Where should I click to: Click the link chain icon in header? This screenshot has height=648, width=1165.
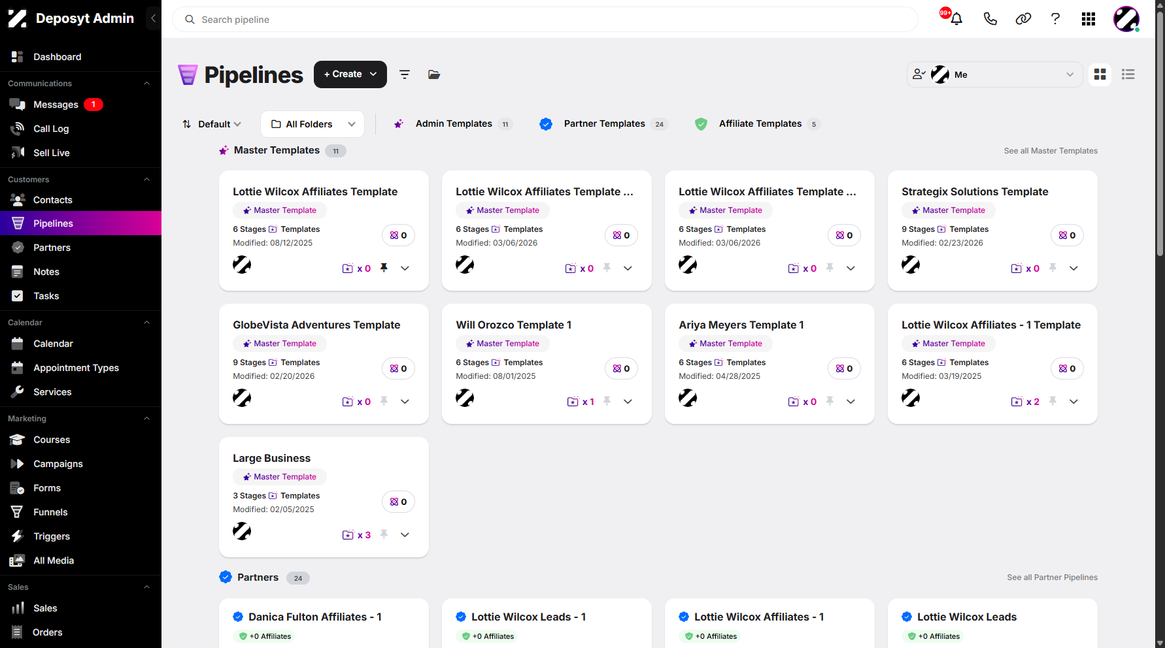click(x=1023, y=19)
